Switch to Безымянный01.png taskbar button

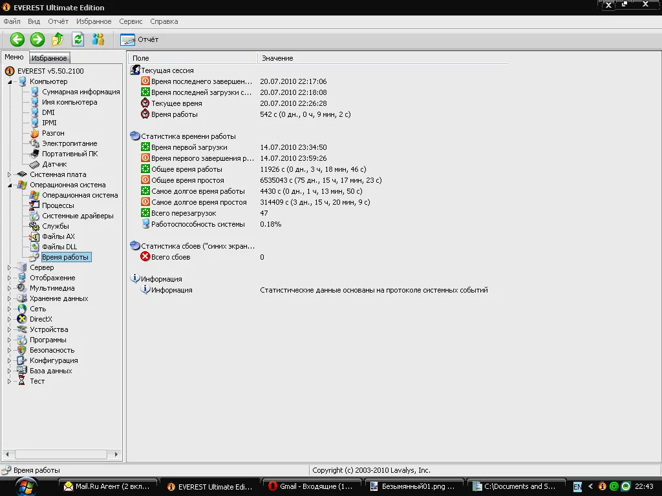[x=414, y=487]
